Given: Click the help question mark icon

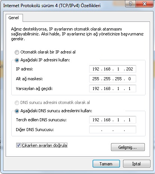Looking at the screenshot, I should [x=130, y=4].
